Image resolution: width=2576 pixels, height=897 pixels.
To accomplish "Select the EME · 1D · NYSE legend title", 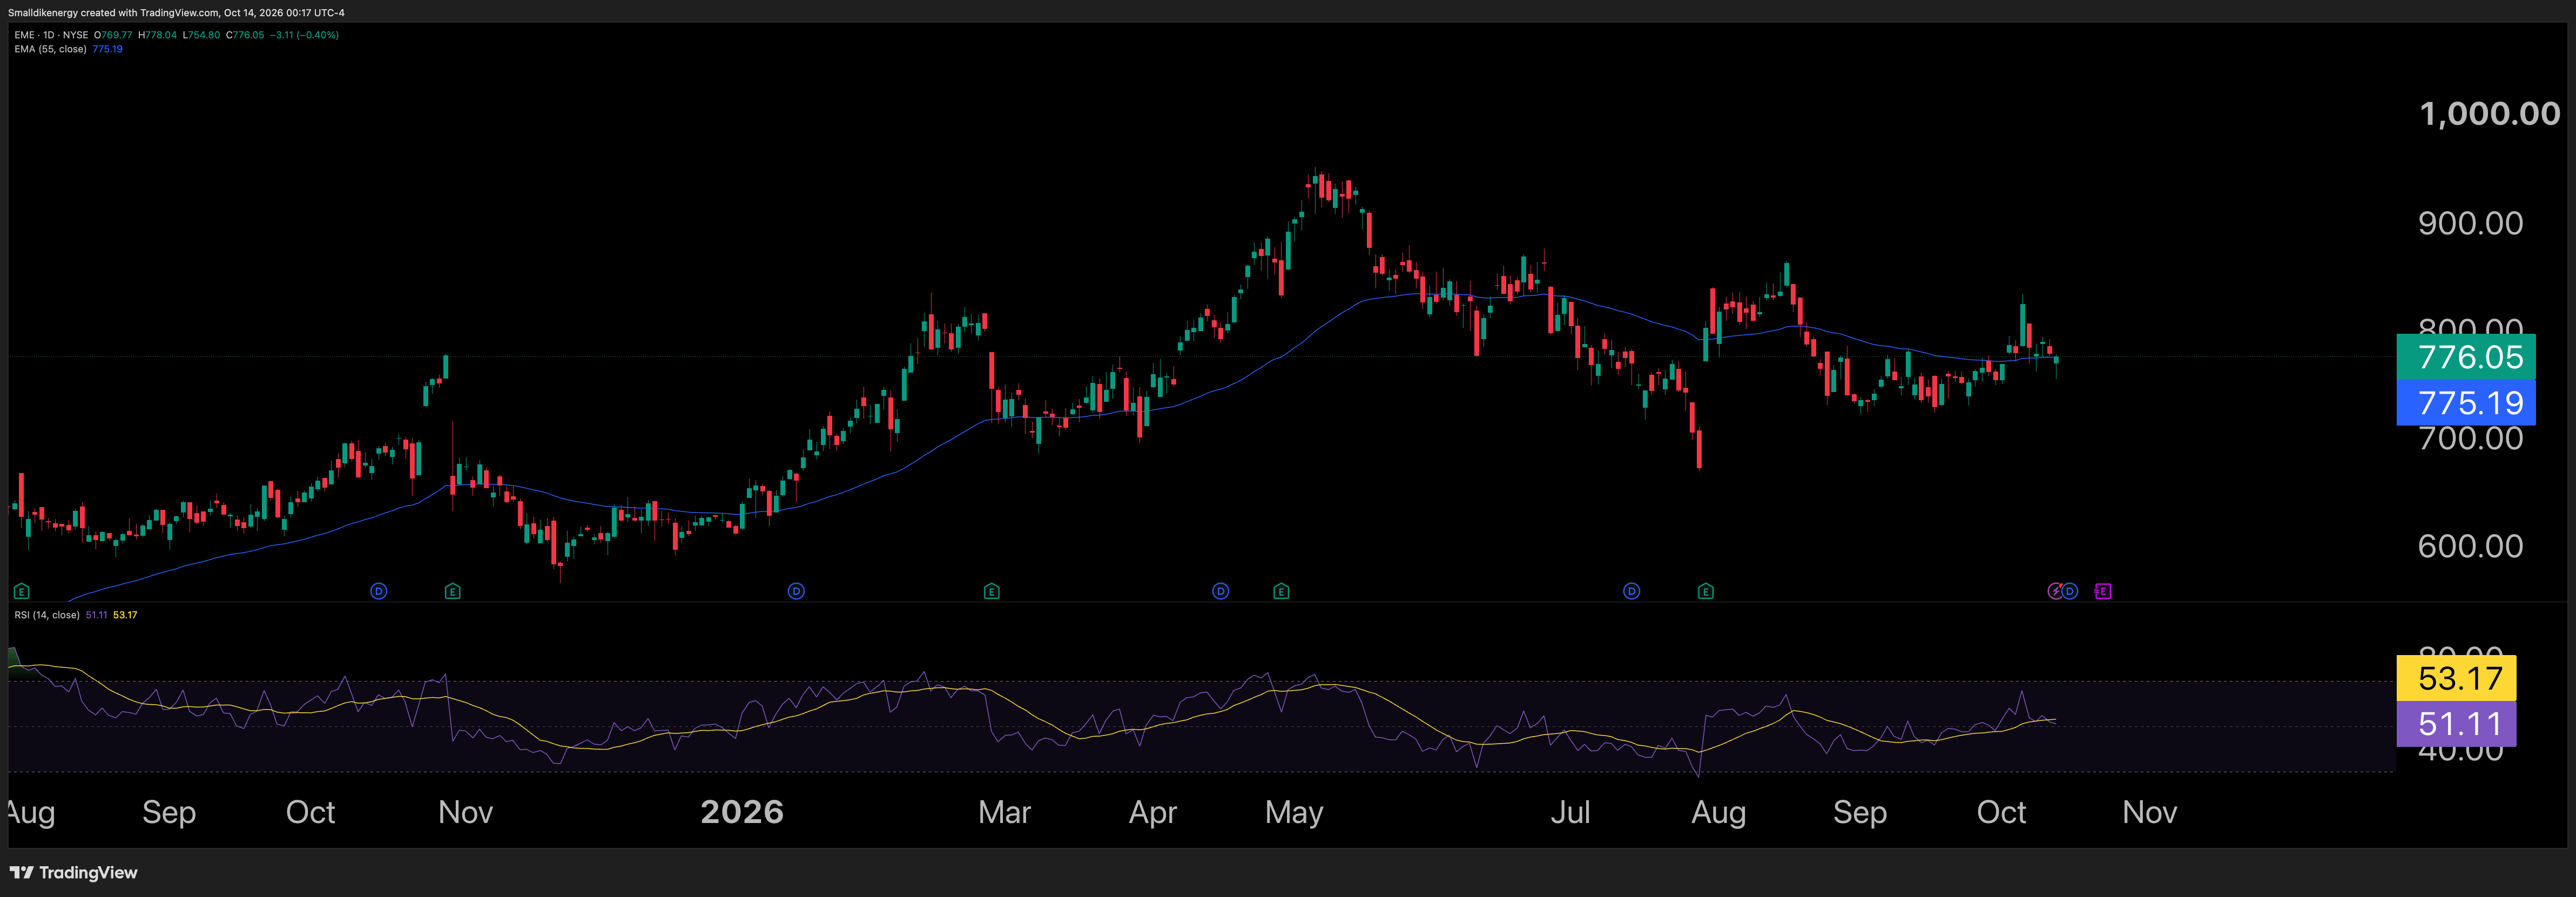I will (51, 35).
